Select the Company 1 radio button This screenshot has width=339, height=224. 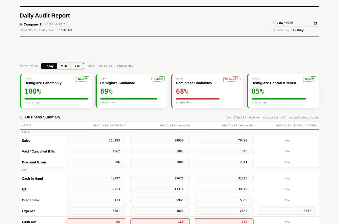pos(21,24)
